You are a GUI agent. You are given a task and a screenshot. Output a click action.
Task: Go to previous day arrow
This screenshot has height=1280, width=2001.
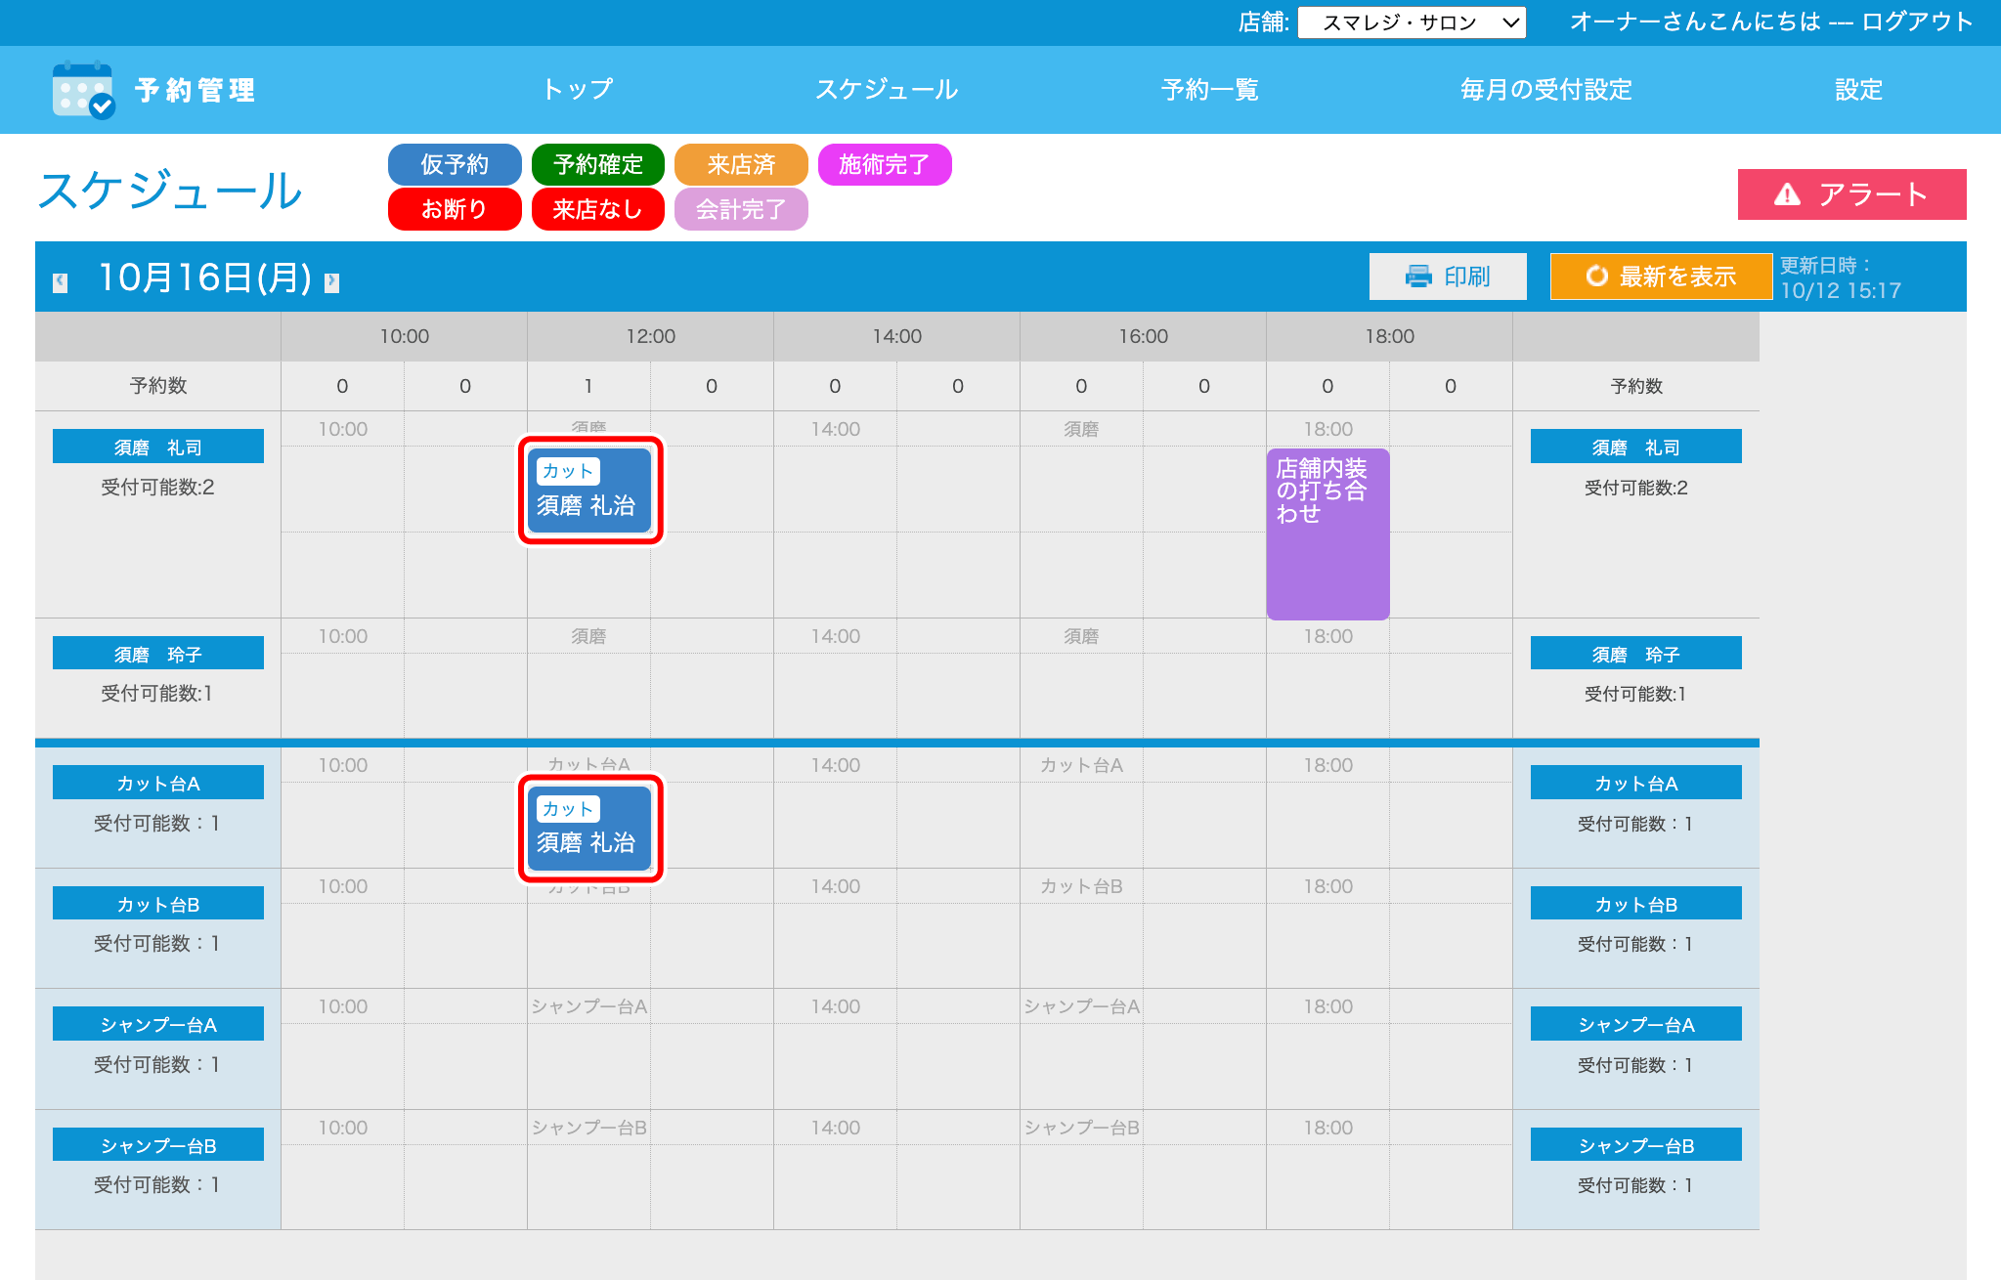[61, 282]
